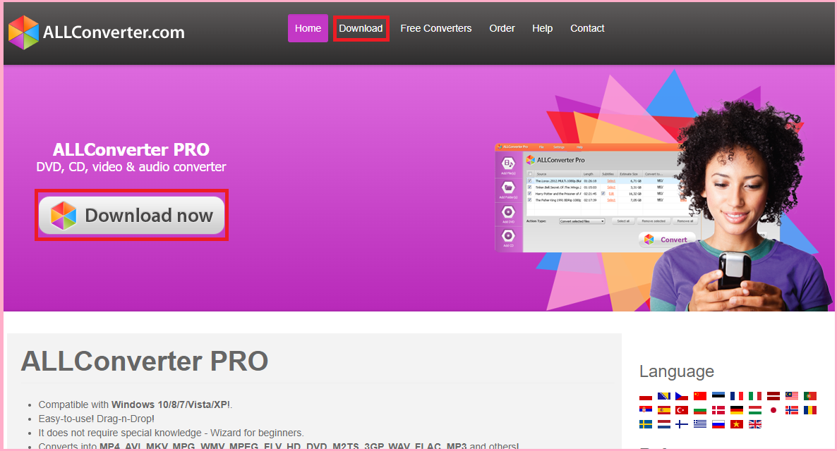
Task: Choose the Malaysian flag language
Action: point(792,396)
